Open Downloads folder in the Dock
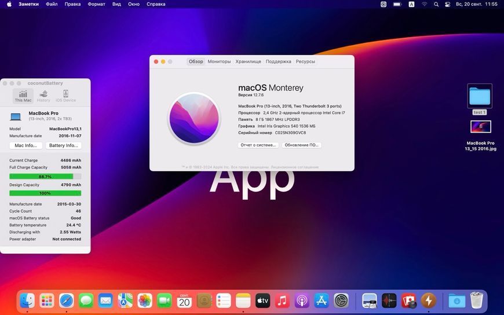504x315 pixels. click(x=456, y=301)
